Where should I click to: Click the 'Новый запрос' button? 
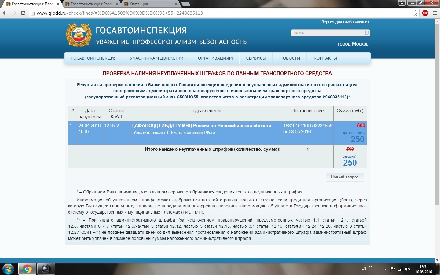345,177
